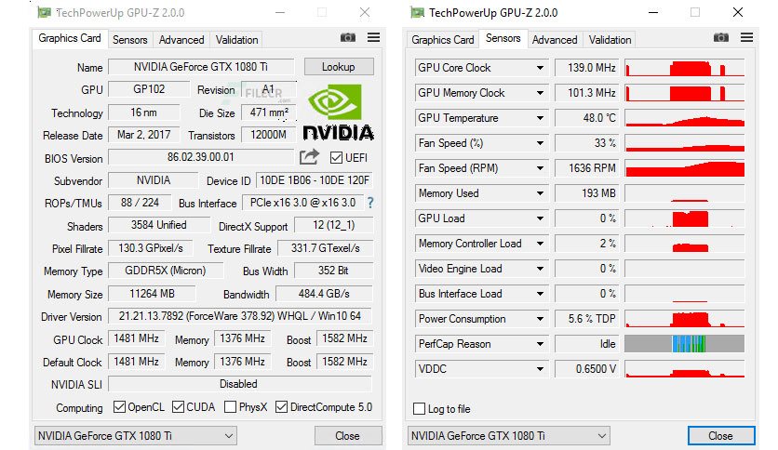Screen dimensions: 778x450
Task: Open GPU Load sensor dropdown
Action: 540,218
